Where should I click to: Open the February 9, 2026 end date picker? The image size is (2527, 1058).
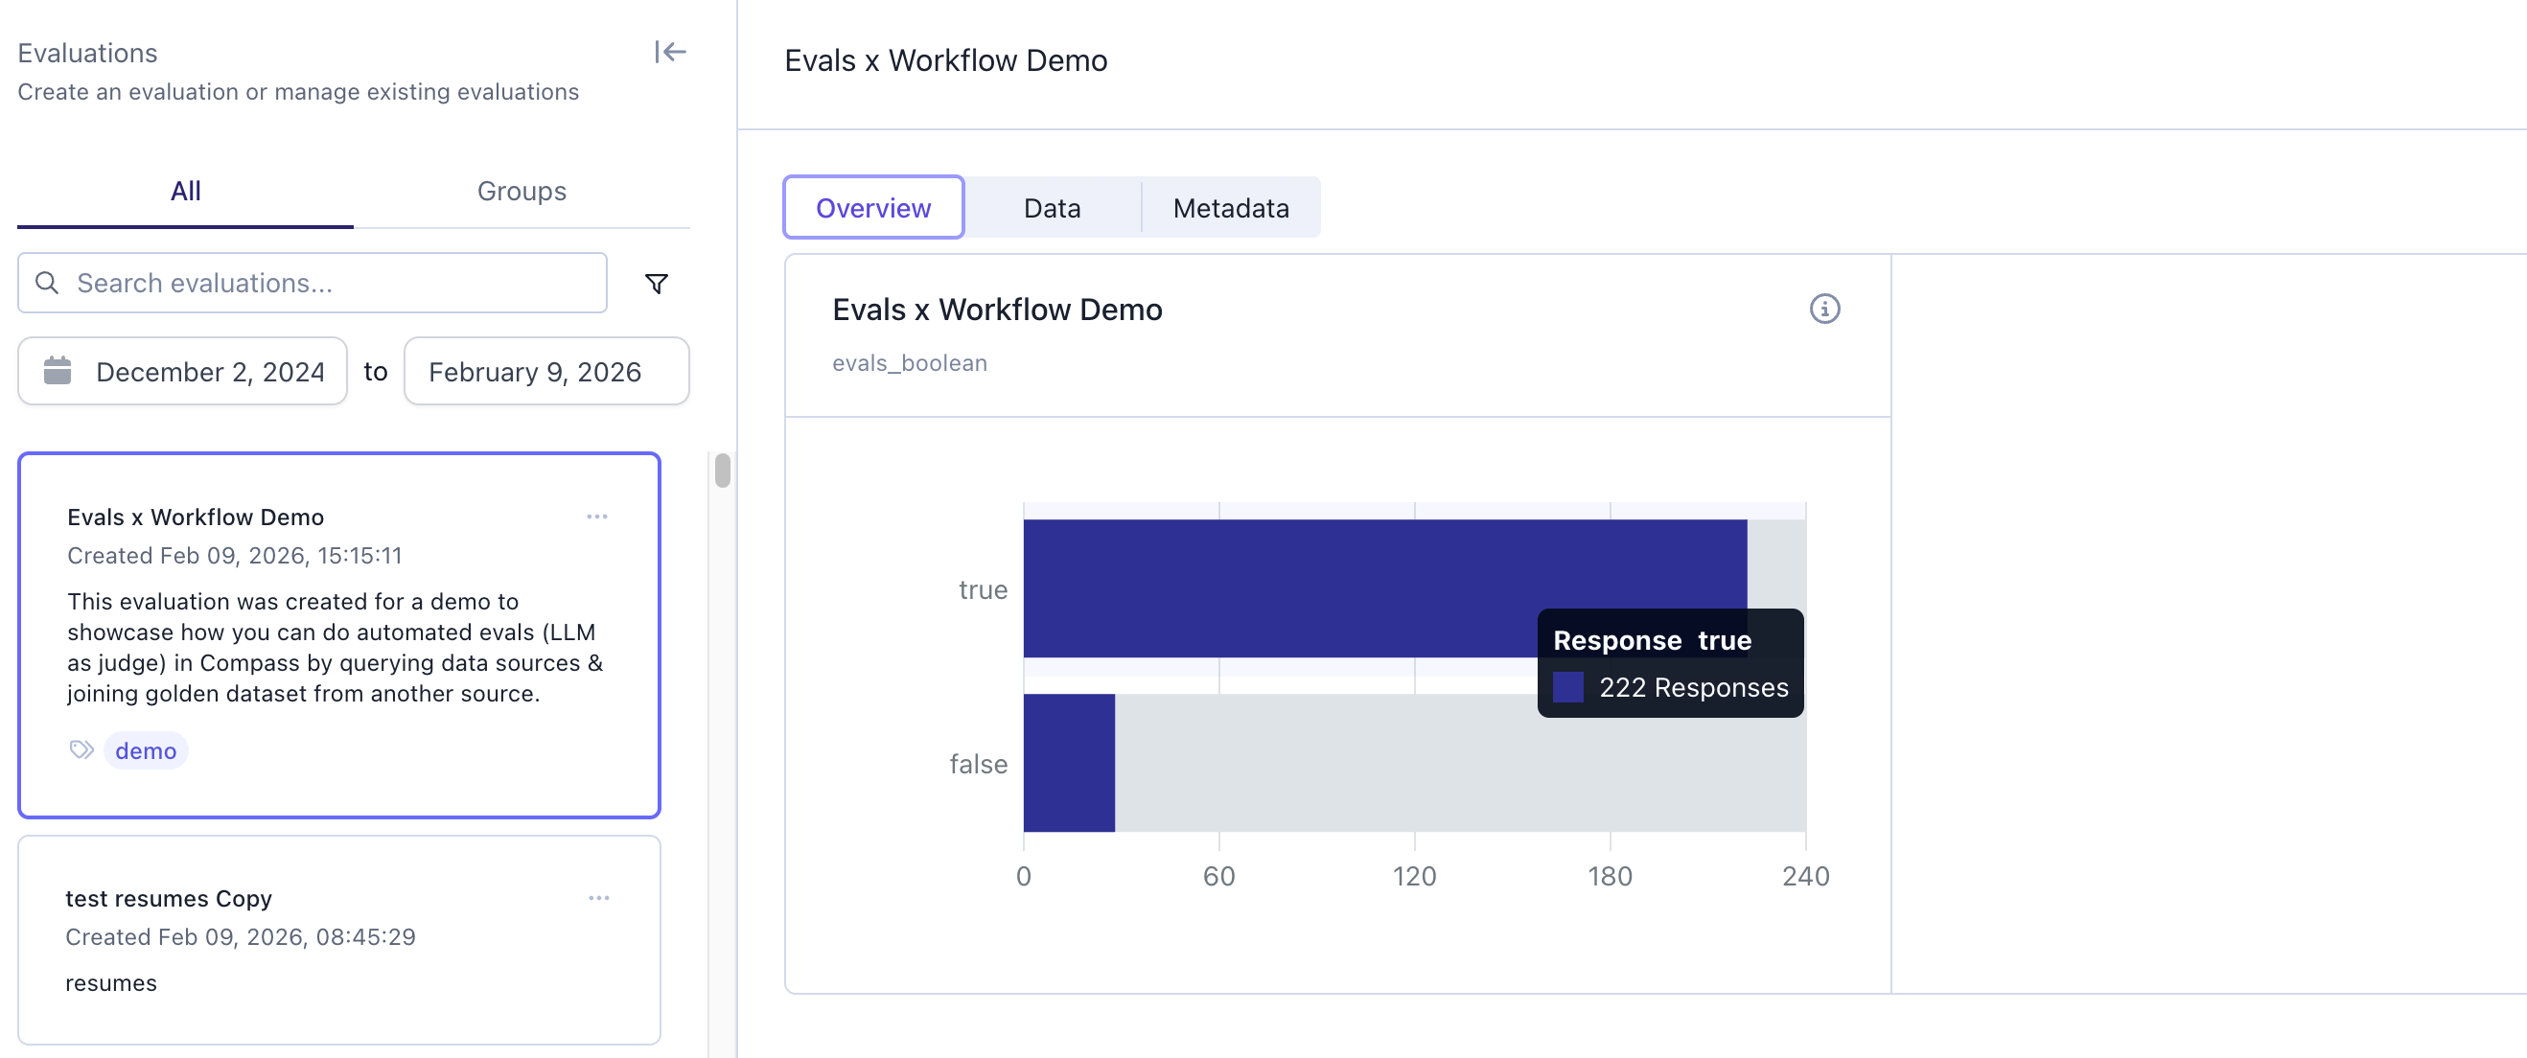pyautogui.click(x=535, y=372)
